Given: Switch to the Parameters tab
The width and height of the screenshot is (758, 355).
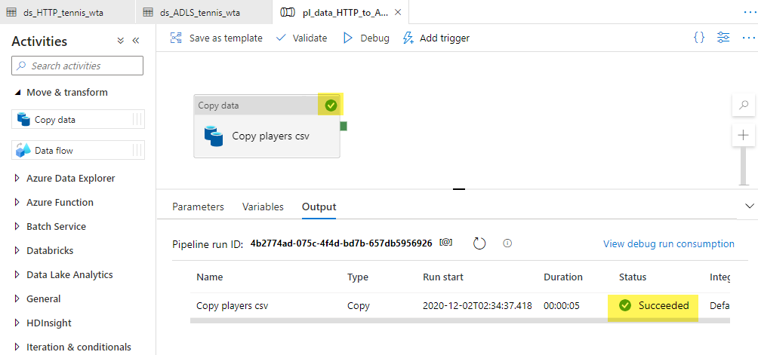Looking at the screenshot, I should click(198, 207).
